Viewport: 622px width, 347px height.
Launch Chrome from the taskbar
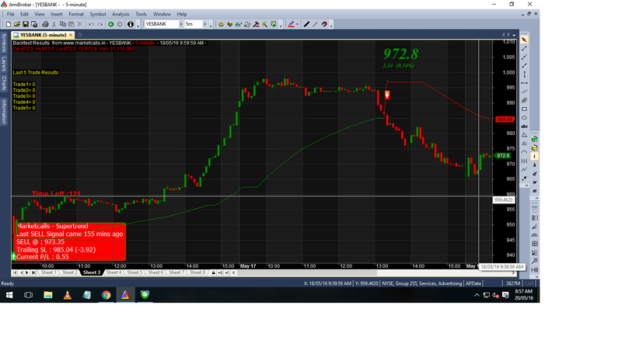pos(106,295)
